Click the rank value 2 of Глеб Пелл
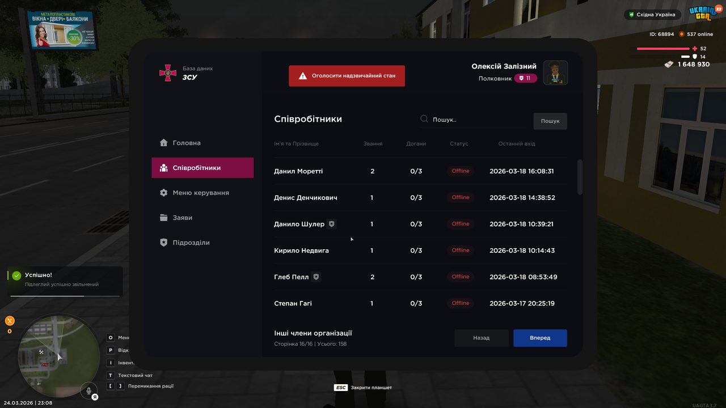This screenshot has width=726, height=408. (372, 277)
